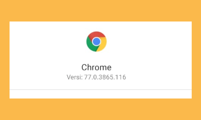This screenshot has height=120, width=201.
Task: Click the white area below the divider
Action: tap(101, 94)
